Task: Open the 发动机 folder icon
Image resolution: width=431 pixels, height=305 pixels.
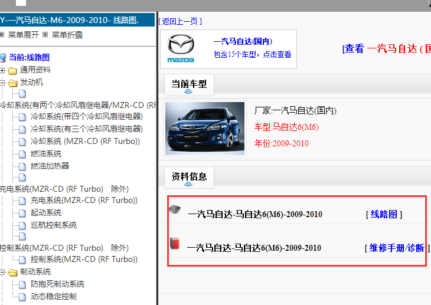Action: 12,83
